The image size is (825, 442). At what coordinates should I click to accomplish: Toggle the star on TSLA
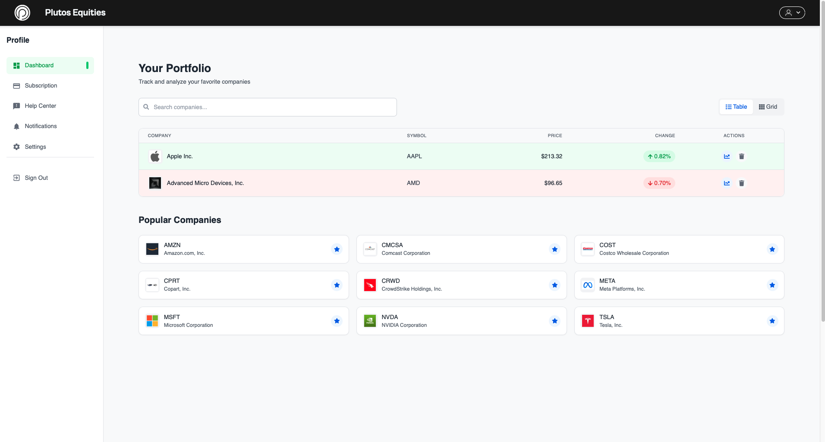coord(772,321)
